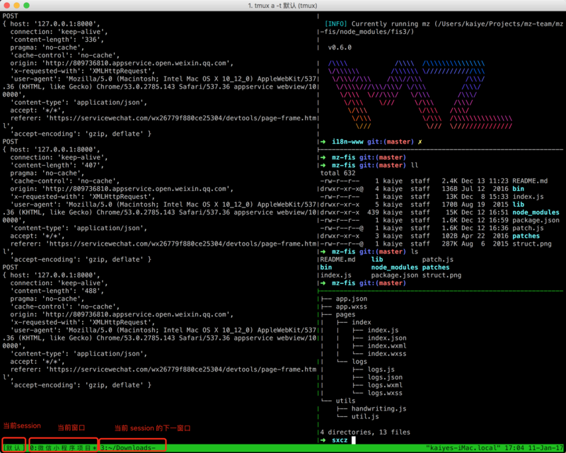This screenshot has height=453, width=566.
Task: Click index.json in the tree
Action: (387, 338)
